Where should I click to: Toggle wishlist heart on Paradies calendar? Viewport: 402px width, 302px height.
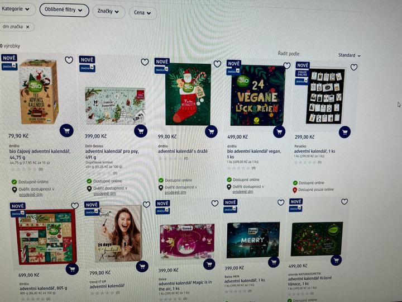354,67
